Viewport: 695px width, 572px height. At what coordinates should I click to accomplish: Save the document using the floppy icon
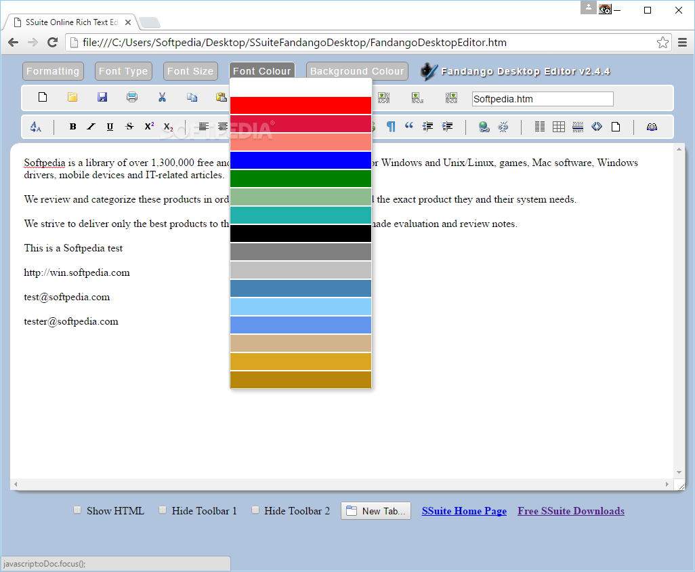[x=102, y=97]
